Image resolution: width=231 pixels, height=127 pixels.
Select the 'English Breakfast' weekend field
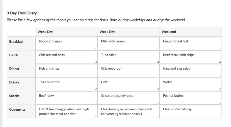pos(190,44)
